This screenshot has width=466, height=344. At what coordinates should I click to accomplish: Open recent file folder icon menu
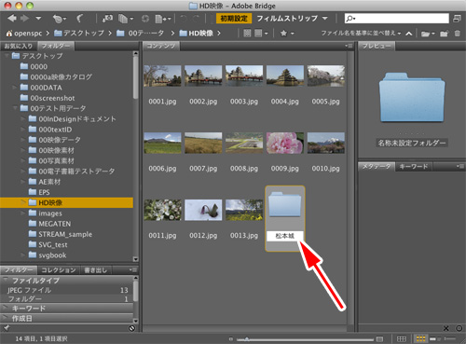click(428, 34)
